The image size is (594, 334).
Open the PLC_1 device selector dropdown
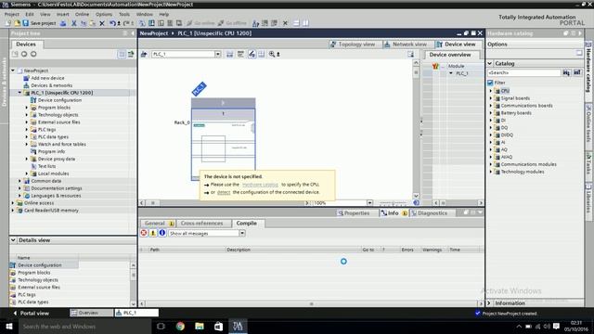[x=218, y=54]
